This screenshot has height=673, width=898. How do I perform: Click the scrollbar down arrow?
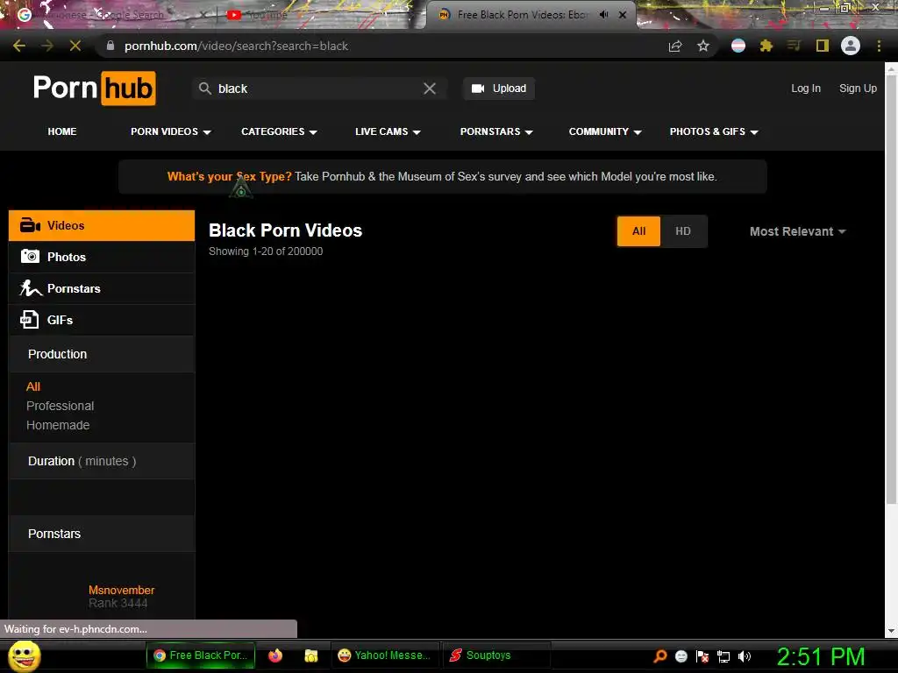[x=891, y=631]
